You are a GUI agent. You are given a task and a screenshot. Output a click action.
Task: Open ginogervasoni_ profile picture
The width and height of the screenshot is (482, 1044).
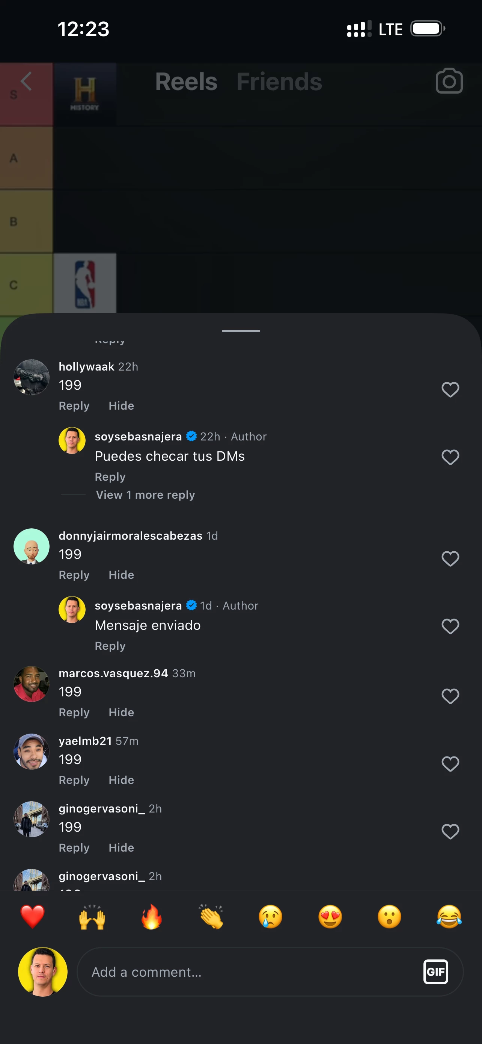coord(32,819)
